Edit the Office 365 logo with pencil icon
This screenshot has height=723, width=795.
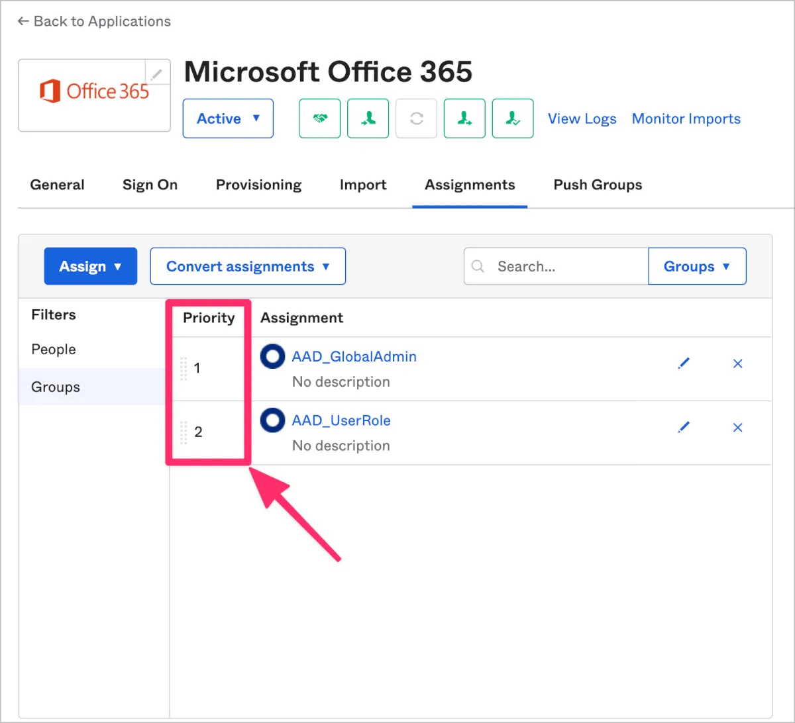[157, 73]
